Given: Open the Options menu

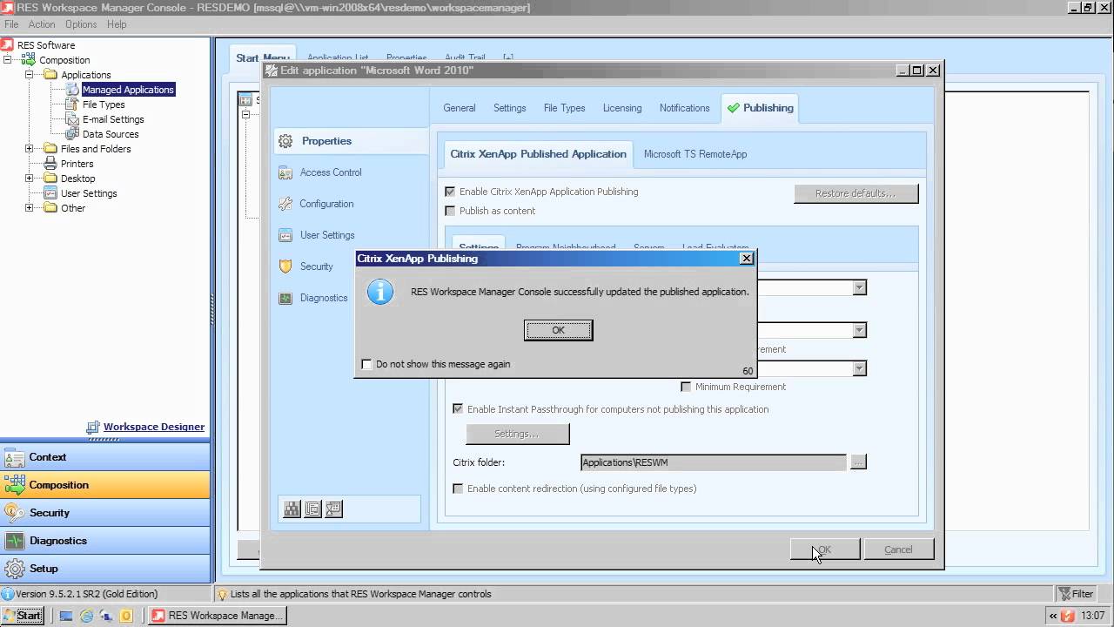Looking at the screenshot, I should point(81,24).
